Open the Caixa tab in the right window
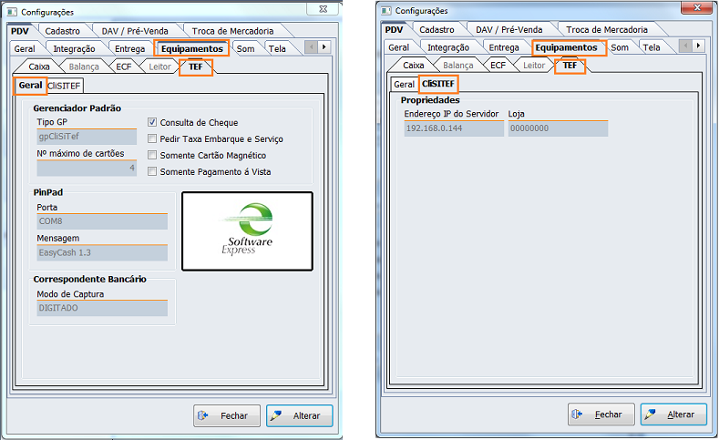 point(414,66)
